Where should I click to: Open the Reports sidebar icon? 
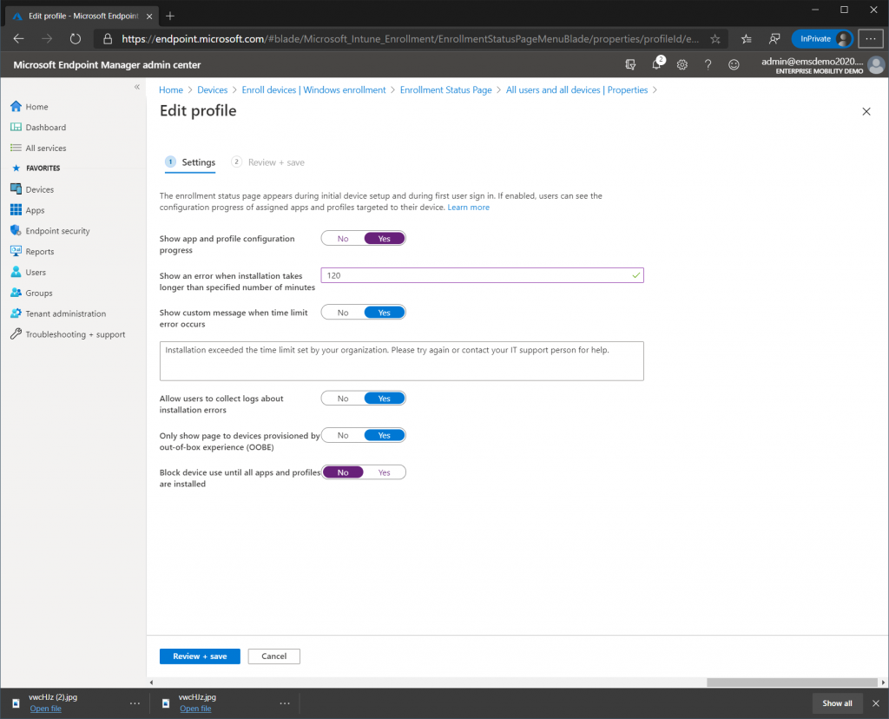(x=16, y=251)
